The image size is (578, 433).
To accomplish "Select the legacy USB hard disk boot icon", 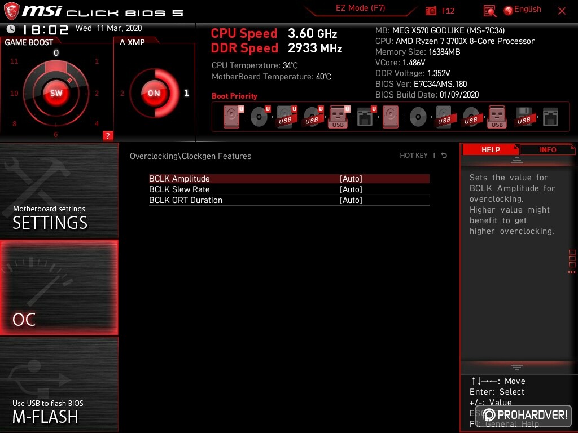I will 445,117.
